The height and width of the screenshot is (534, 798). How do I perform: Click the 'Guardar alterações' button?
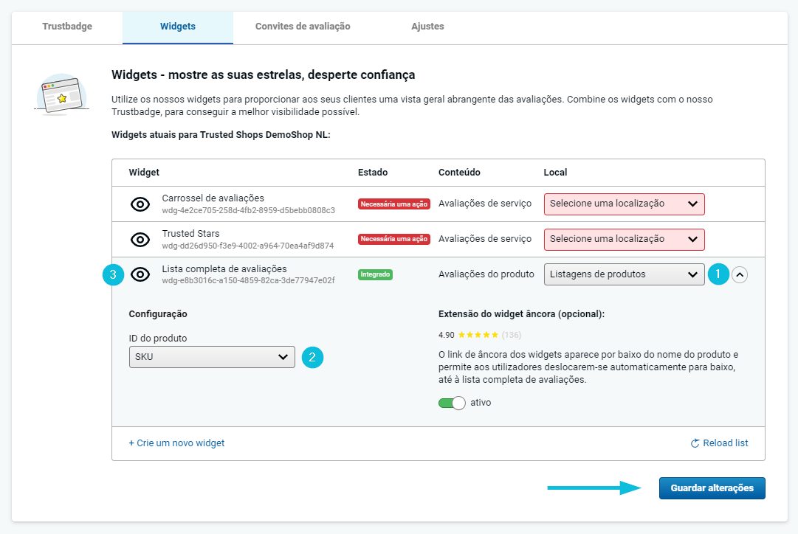point(712,488)
